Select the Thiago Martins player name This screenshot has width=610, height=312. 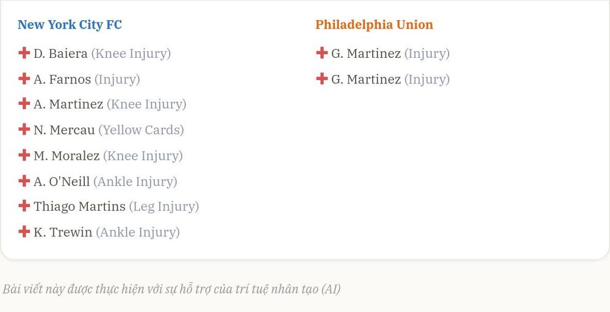click(79, 207)
